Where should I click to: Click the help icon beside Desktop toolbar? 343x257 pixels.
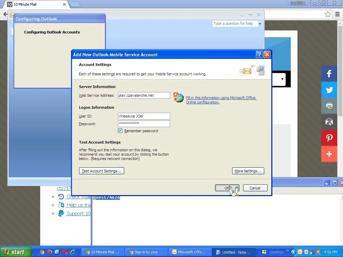point(264,252)
